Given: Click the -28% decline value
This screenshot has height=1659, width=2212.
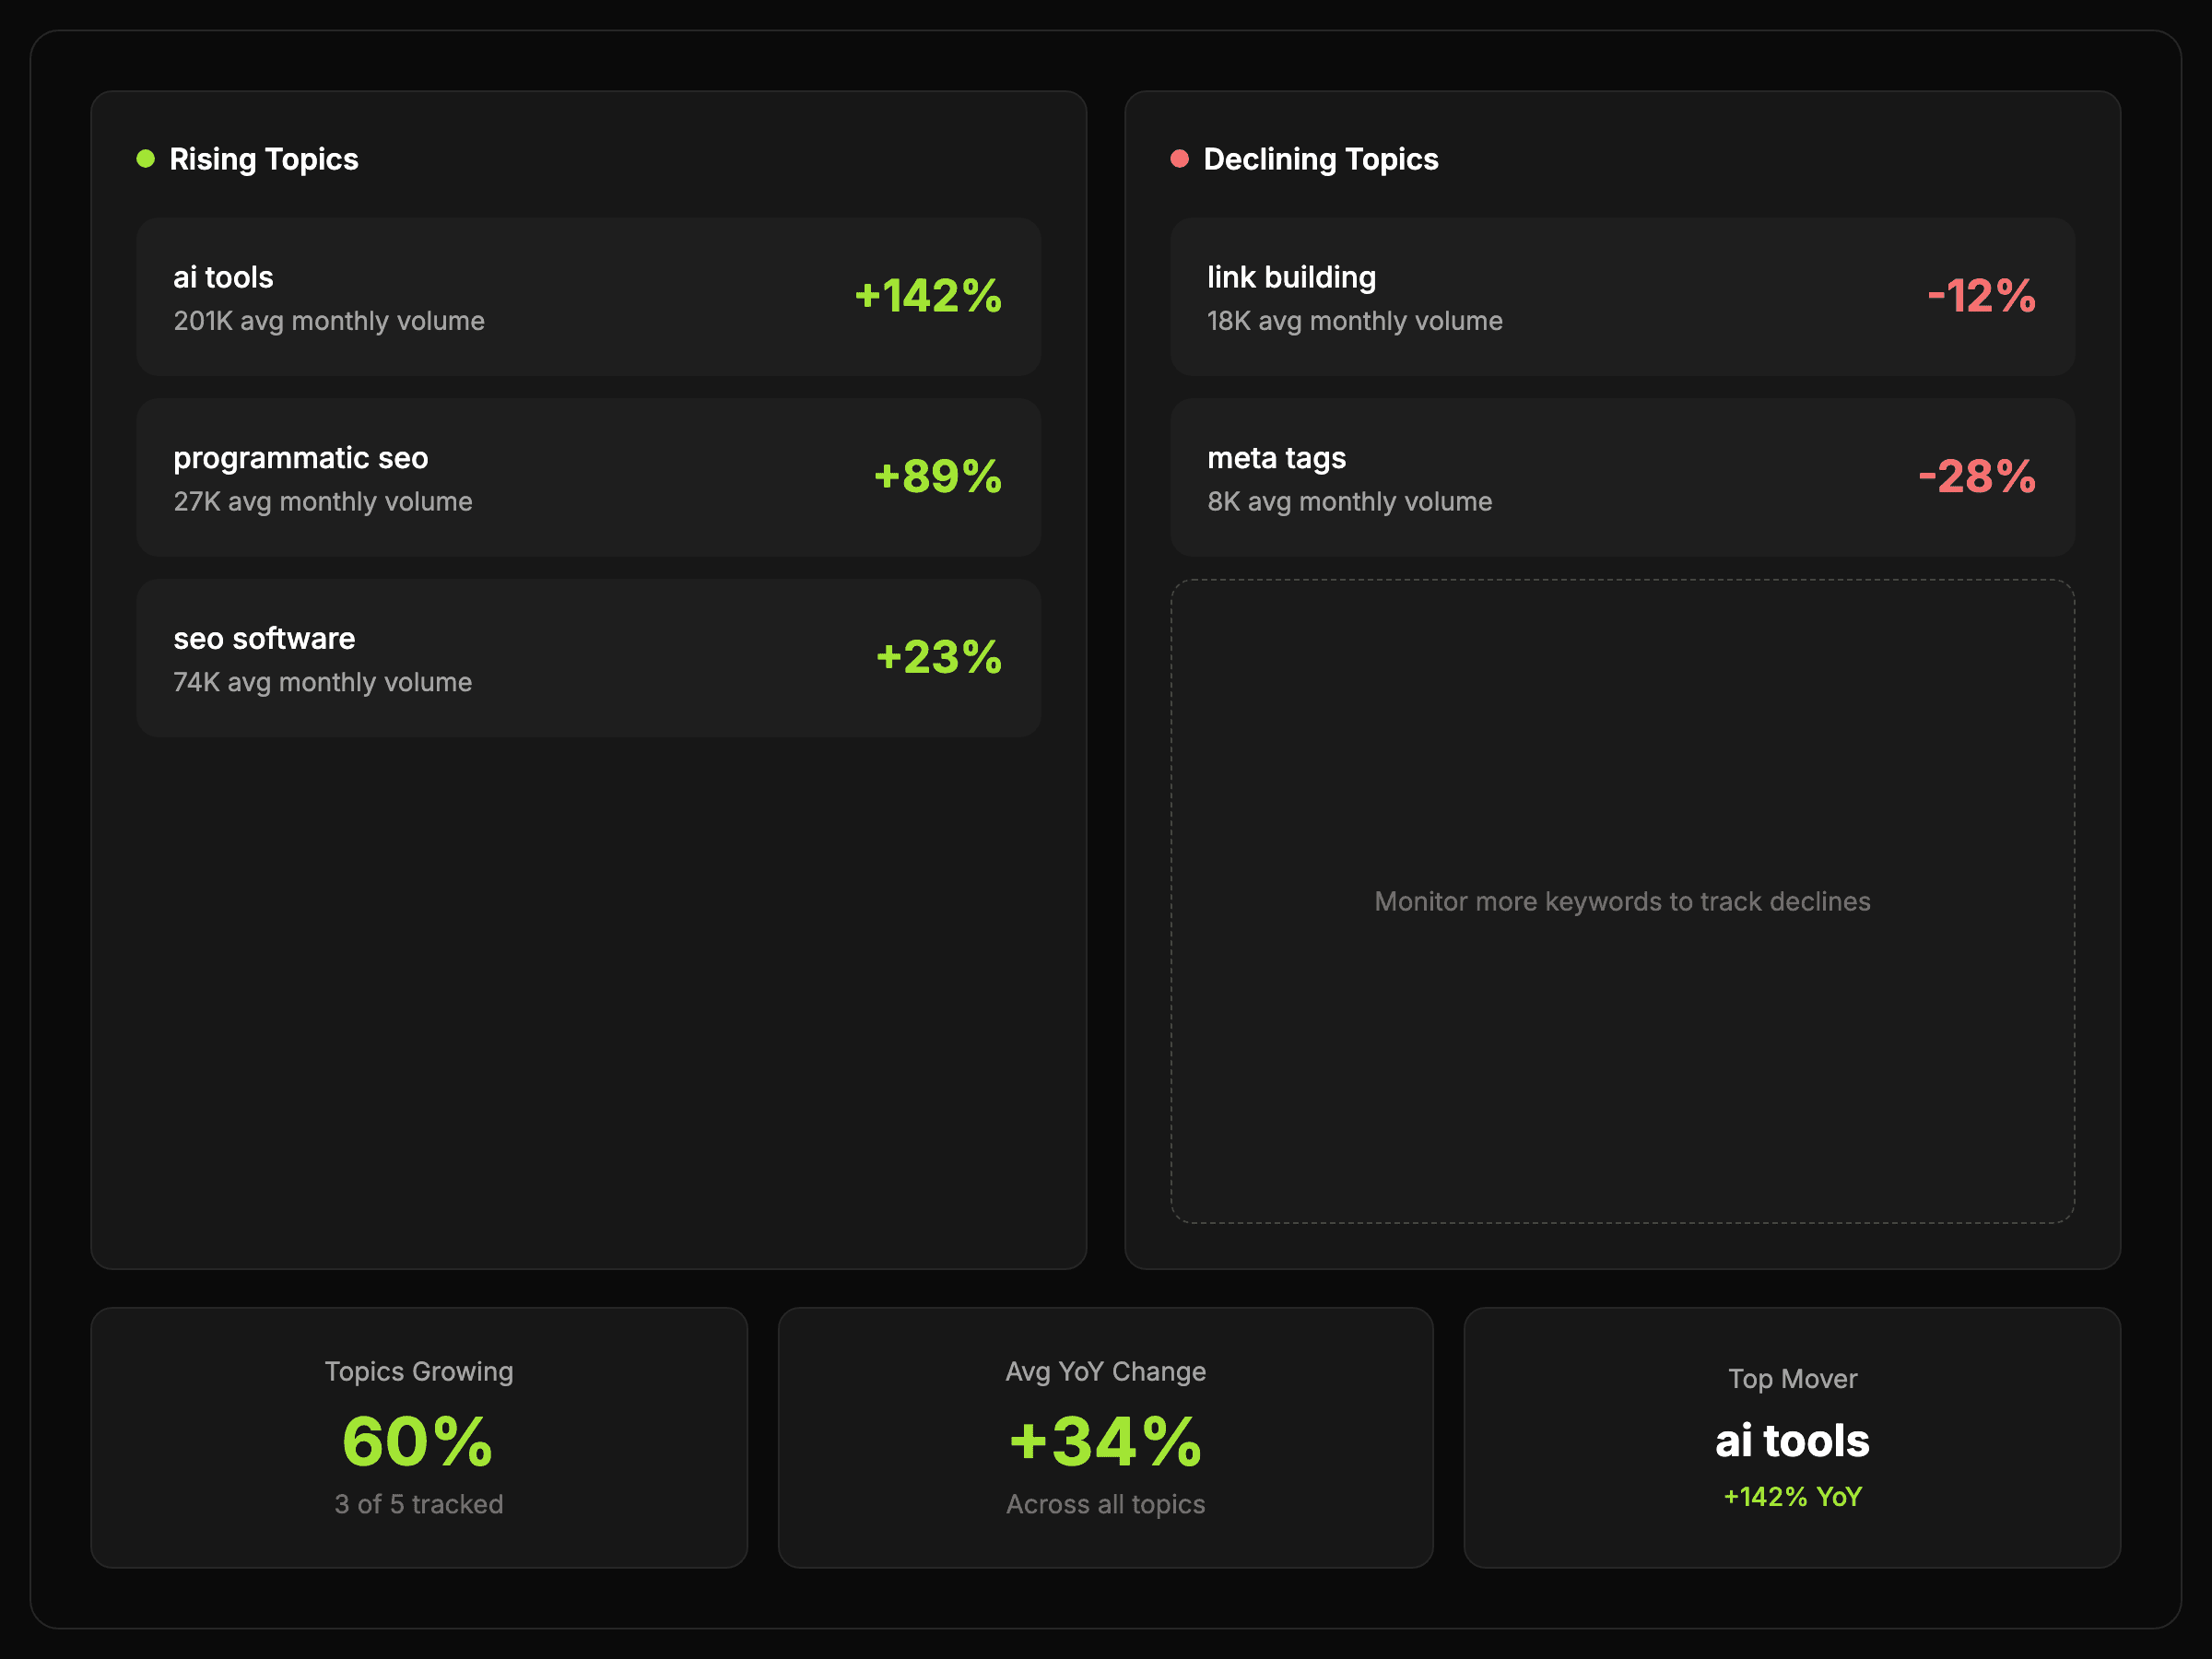Looking at the screenshot, I should (1977, 477).
